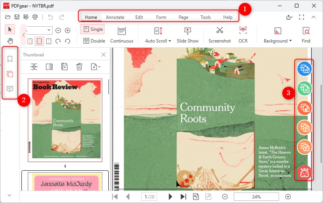
Task: Rotate page counterclockwise
Action: tap(68, 41)
